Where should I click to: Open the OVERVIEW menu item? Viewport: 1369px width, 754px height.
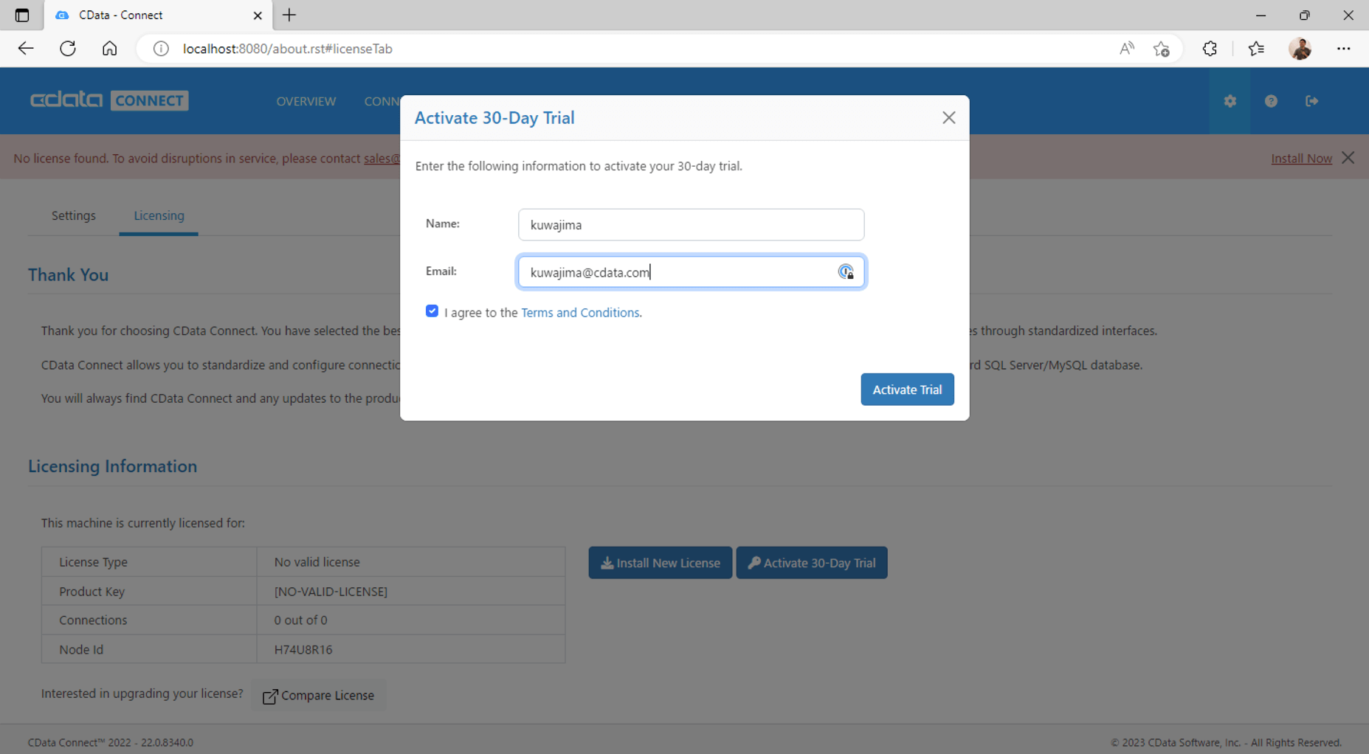pos(306,101)
